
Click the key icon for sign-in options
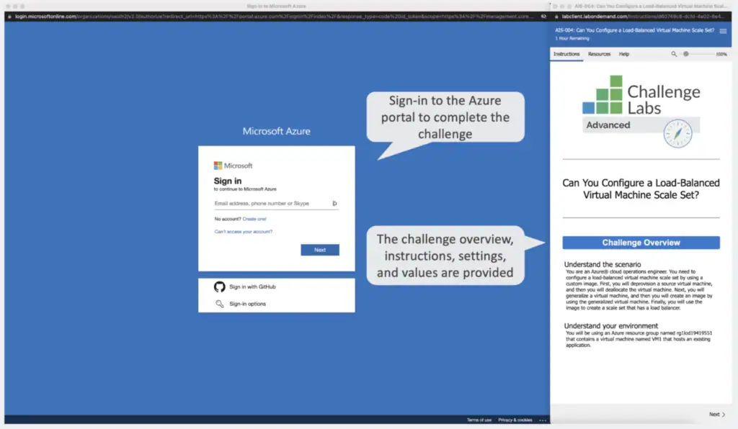pyautogui.click(x=220, y=304)
